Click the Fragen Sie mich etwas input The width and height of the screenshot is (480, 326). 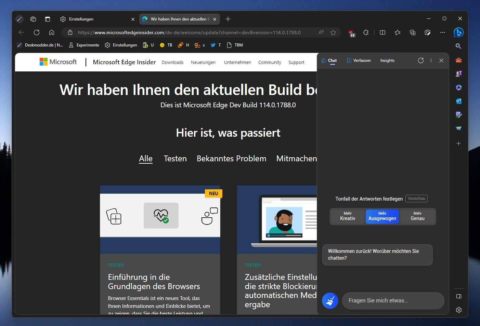tap(393, 301)
